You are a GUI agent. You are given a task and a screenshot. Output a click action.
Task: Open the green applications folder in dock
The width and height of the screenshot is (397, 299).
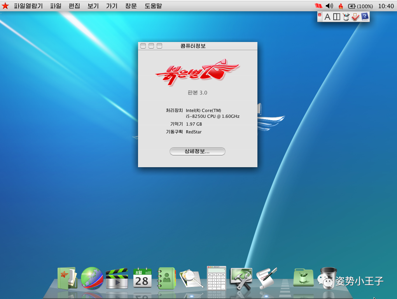tap(304, 278)
